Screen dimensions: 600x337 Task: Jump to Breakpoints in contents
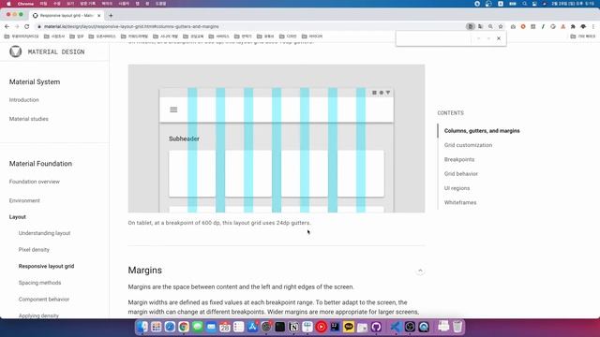(459, 159)
